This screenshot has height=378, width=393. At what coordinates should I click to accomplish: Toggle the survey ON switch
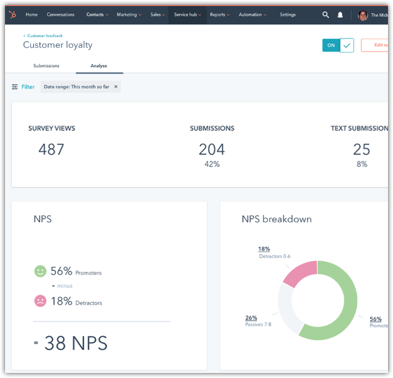coord(332,45)
